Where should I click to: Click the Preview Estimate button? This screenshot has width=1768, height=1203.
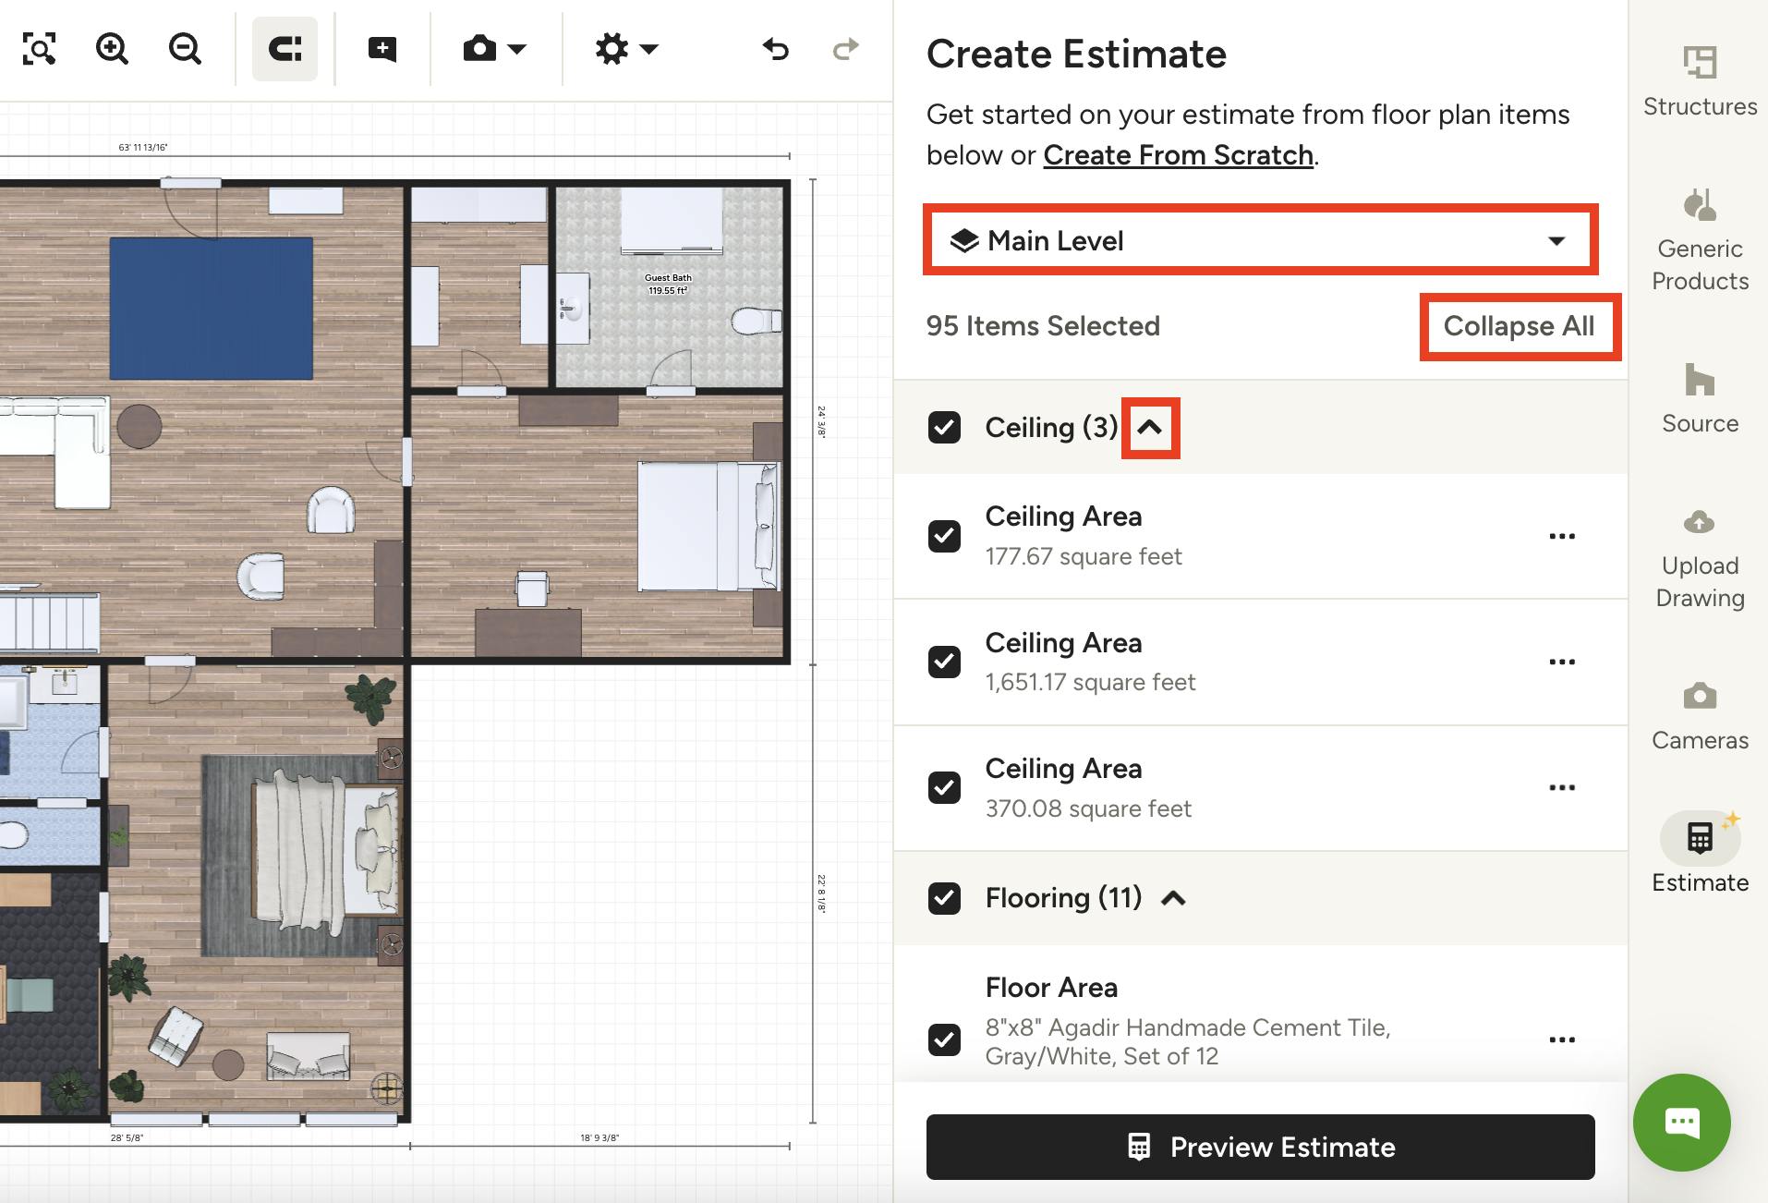coord(1259,1147)
